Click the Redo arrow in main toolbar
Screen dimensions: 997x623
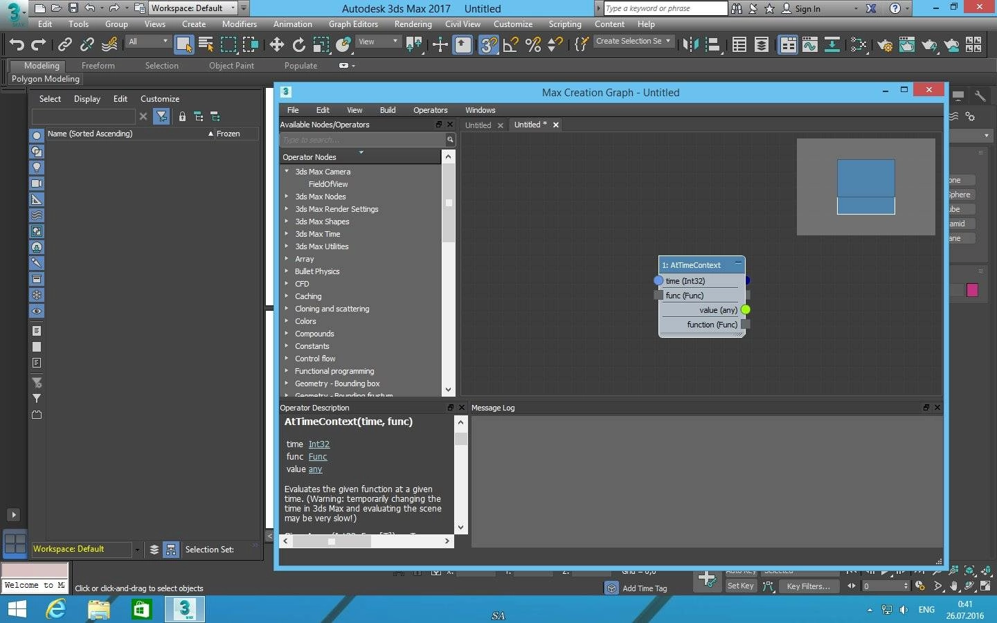pyautogui.click(x=39, y=45)
